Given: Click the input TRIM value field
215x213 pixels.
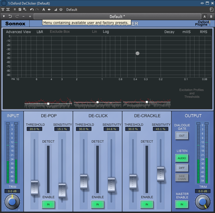Looking at the screenshot, I should [12, 191].
